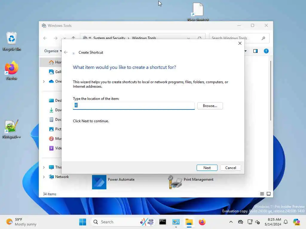This screenshot has width=306, height=229.
Task: Click the search magnifier in Explorer
Action: coord(264,38)
